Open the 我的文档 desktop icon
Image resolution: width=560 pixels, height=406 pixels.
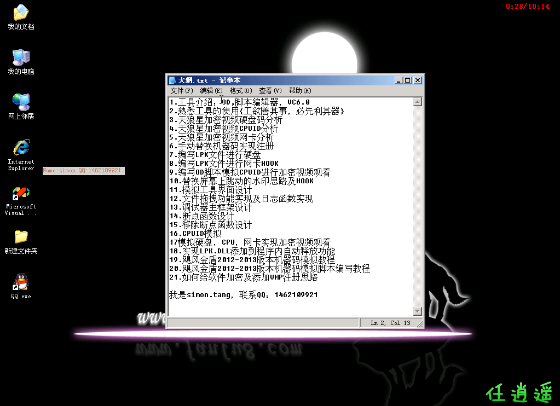point(21,13)
